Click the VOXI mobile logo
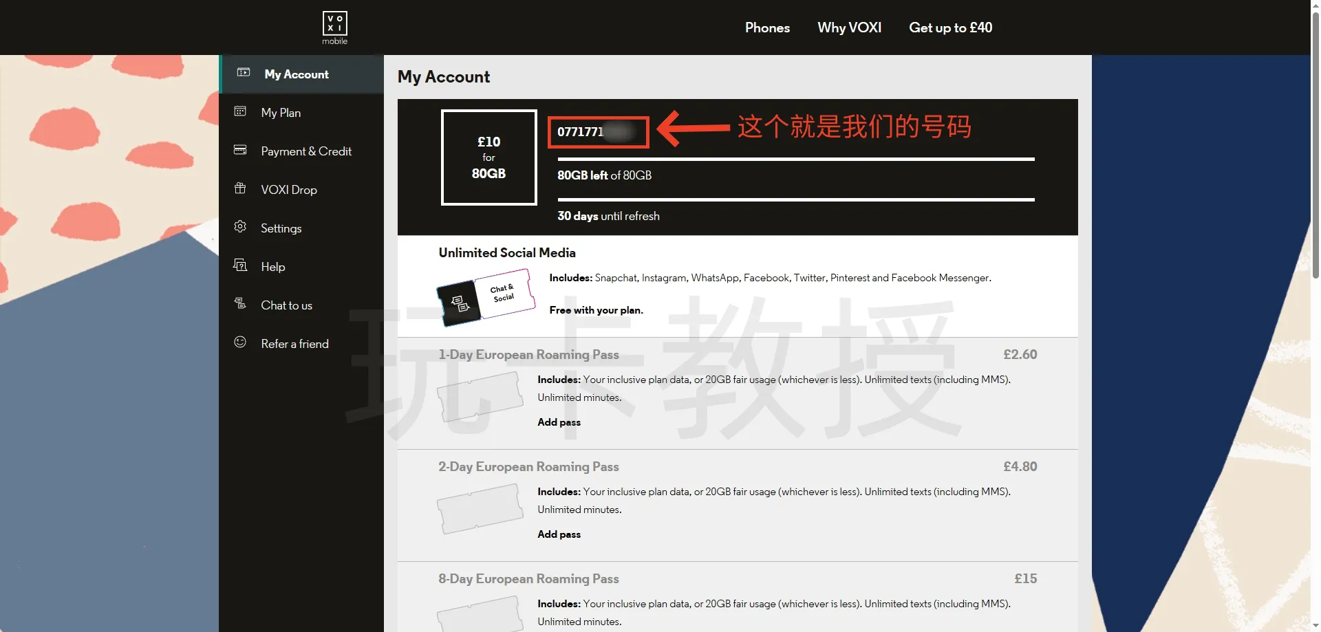The width and height of the screenshot is (1321, 632). pos(335,28)
